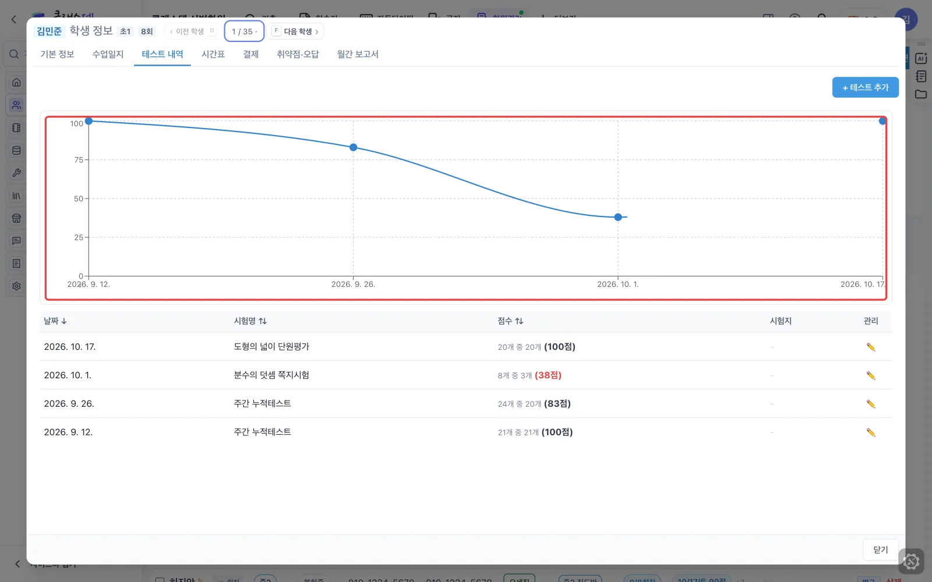Viewport: 932px width, 582px height.
Task: Click the 21개 중 21개 (100점) score
Action: 535,432
